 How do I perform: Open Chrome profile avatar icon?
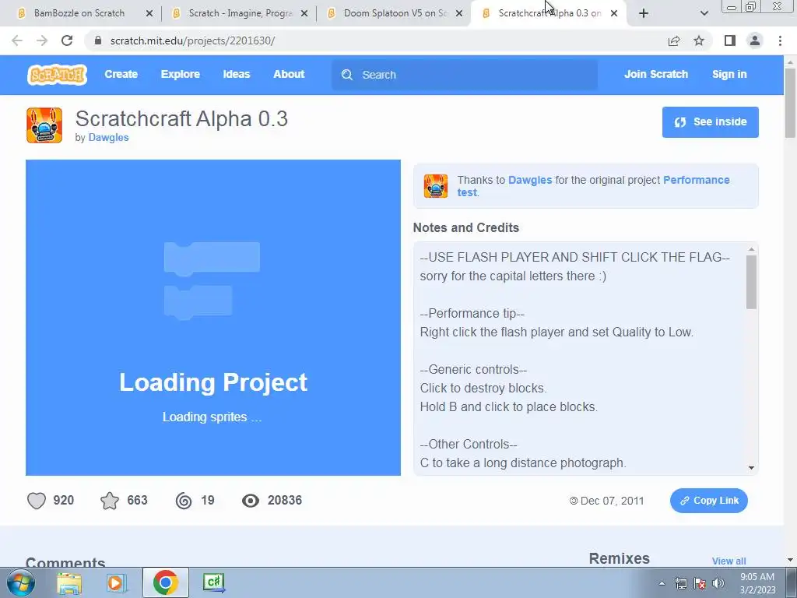pyautogui.click(x=755, y=40)
